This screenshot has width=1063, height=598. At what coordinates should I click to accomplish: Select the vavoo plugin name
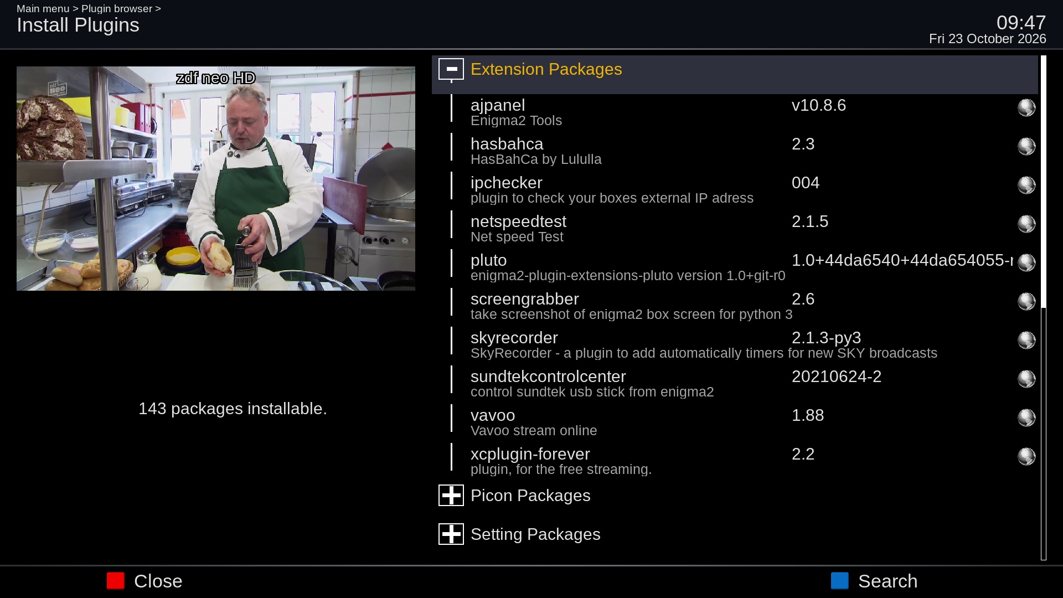click(493, 415)
